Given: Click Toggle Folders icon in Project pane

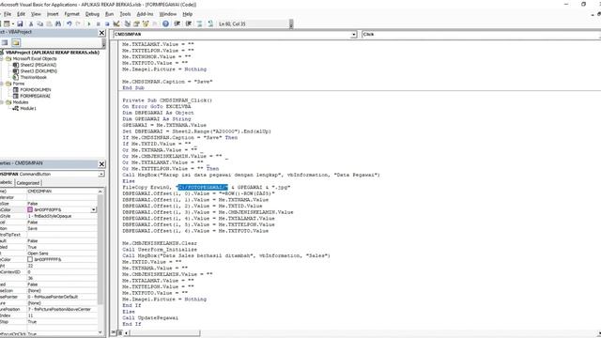Looking at the screenshot, I should pyautogui.click(x=16, y=42).
